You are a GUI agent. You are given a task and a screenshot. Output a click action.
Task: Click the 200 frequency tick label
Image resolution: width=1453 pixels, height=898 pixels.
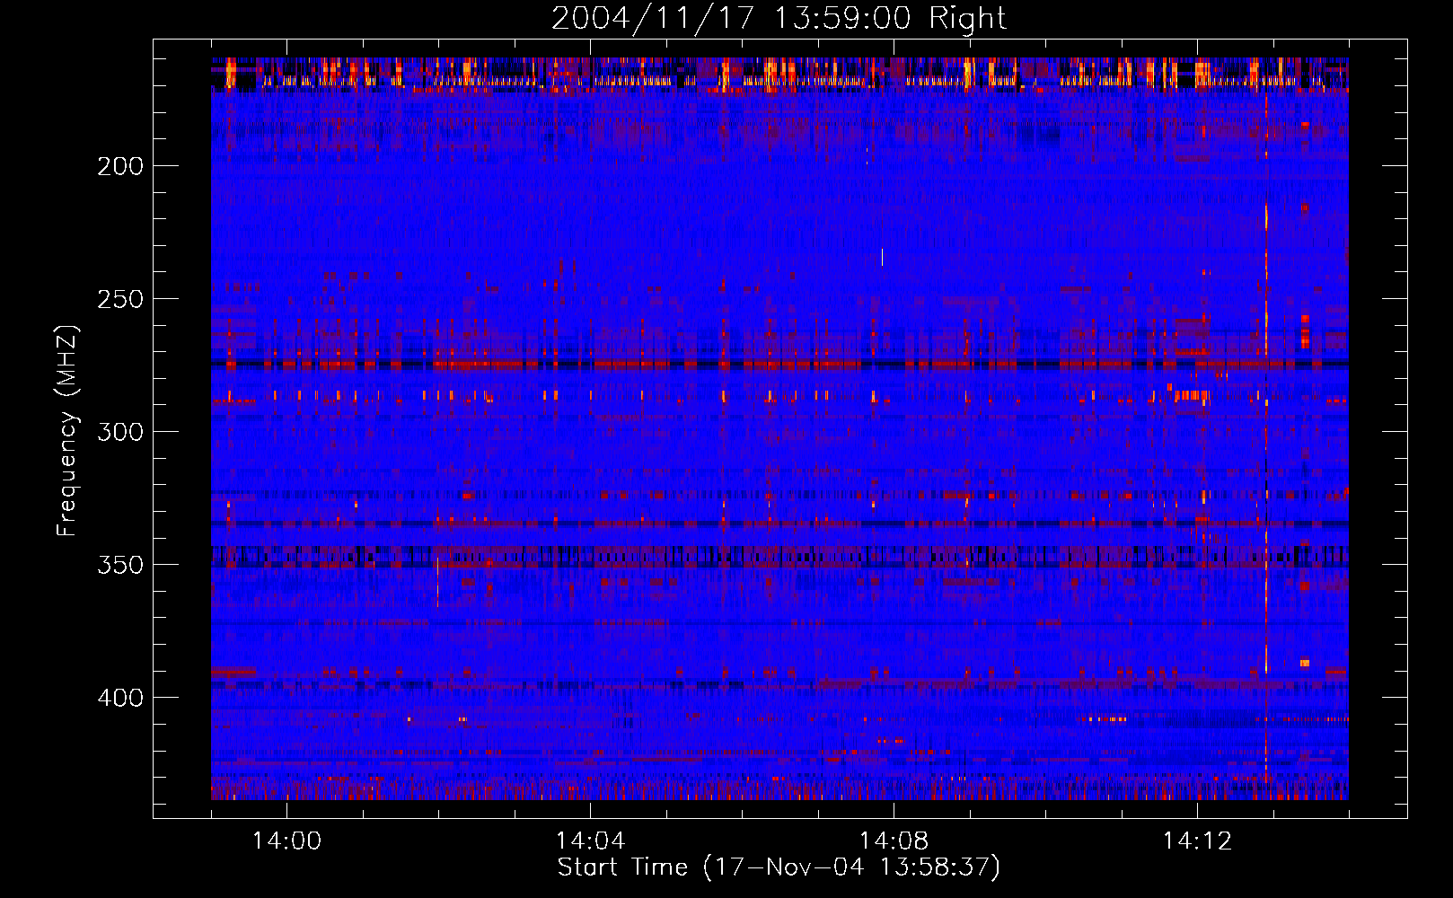pos(120,166)
